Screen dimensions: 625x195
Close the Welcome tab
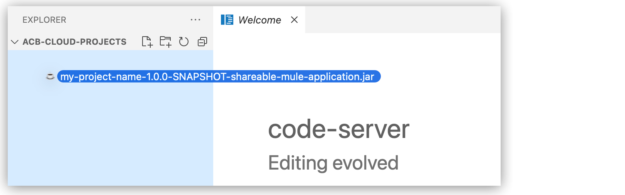294,20
